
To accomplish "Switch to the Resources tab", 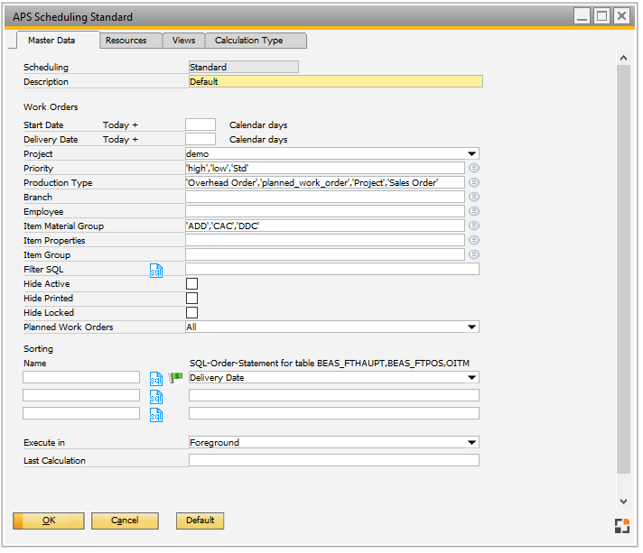I will coord(126,41).
